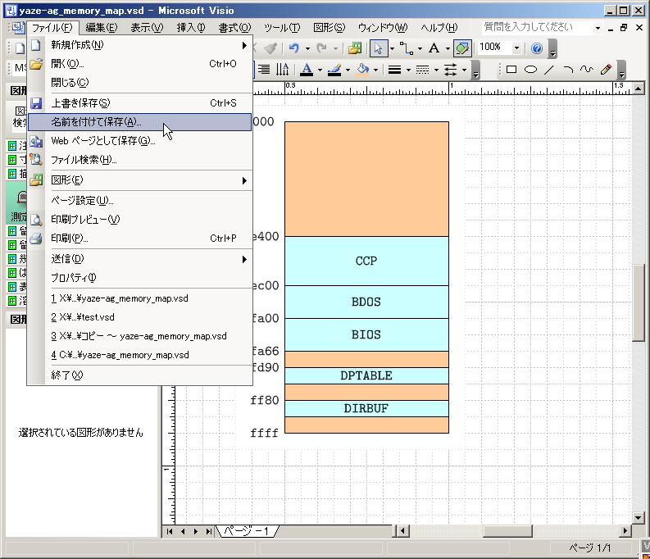
Task: Open the 編集 (Edit) menu
Action: [x=102, y=28]
